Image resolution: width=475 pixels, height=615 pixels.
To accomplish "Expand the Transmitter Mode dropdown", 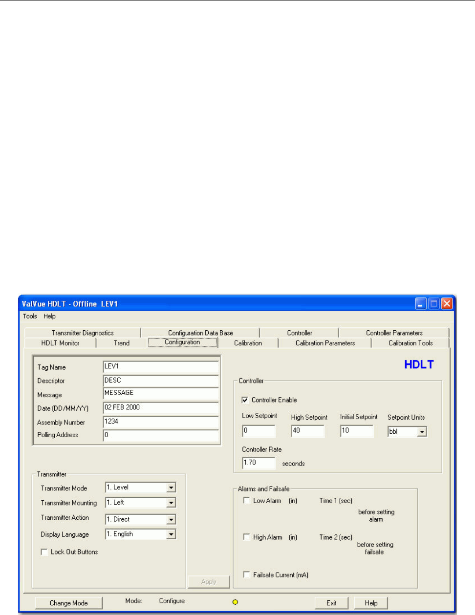I will coord(171,488).
